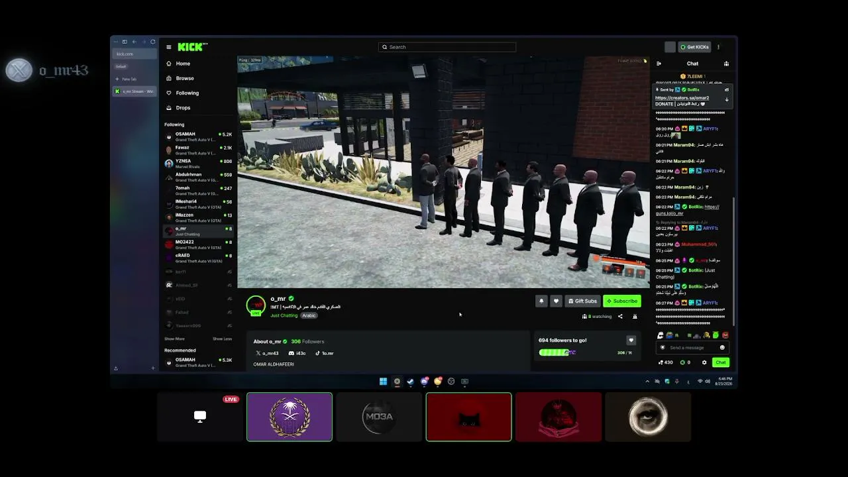848x477 pixels.
Task: Click the chat message input field
Action: pyautogui.click(x=692, y=348)
